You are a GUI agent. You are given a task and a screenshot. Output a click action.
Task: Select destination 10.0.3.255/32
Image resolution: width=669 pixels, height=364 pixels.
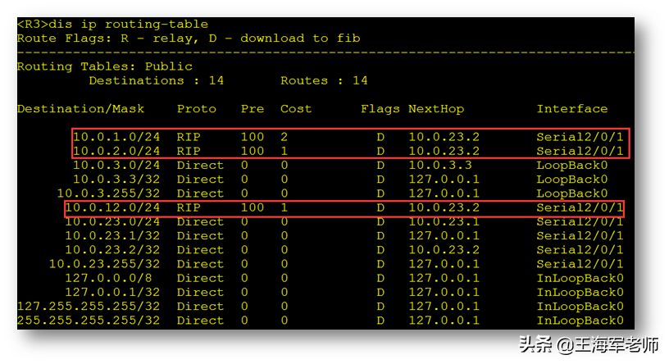(108, 193)
